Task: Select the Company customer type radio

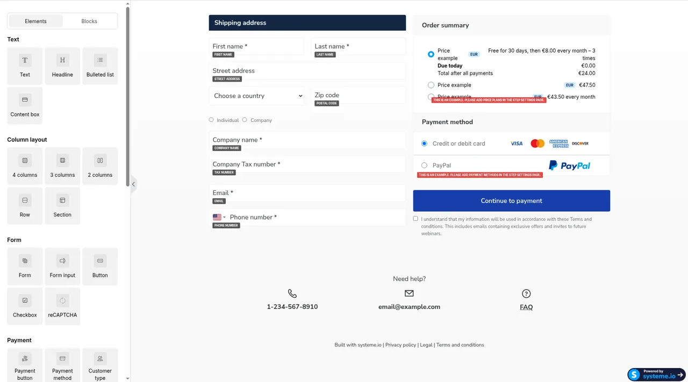Action: pyautogui.click(x=245, y=120)
